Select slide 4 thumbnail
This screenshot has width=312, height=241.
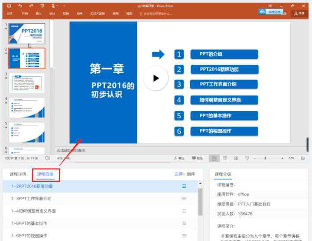coord(27,108)
